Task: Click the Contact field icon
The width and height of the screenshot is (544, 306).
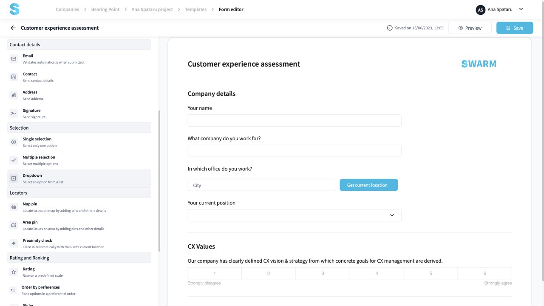Action: (14, 77)
